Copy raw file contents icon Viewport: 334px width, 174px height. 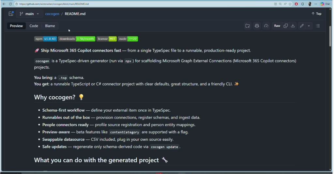click(286, 26)
